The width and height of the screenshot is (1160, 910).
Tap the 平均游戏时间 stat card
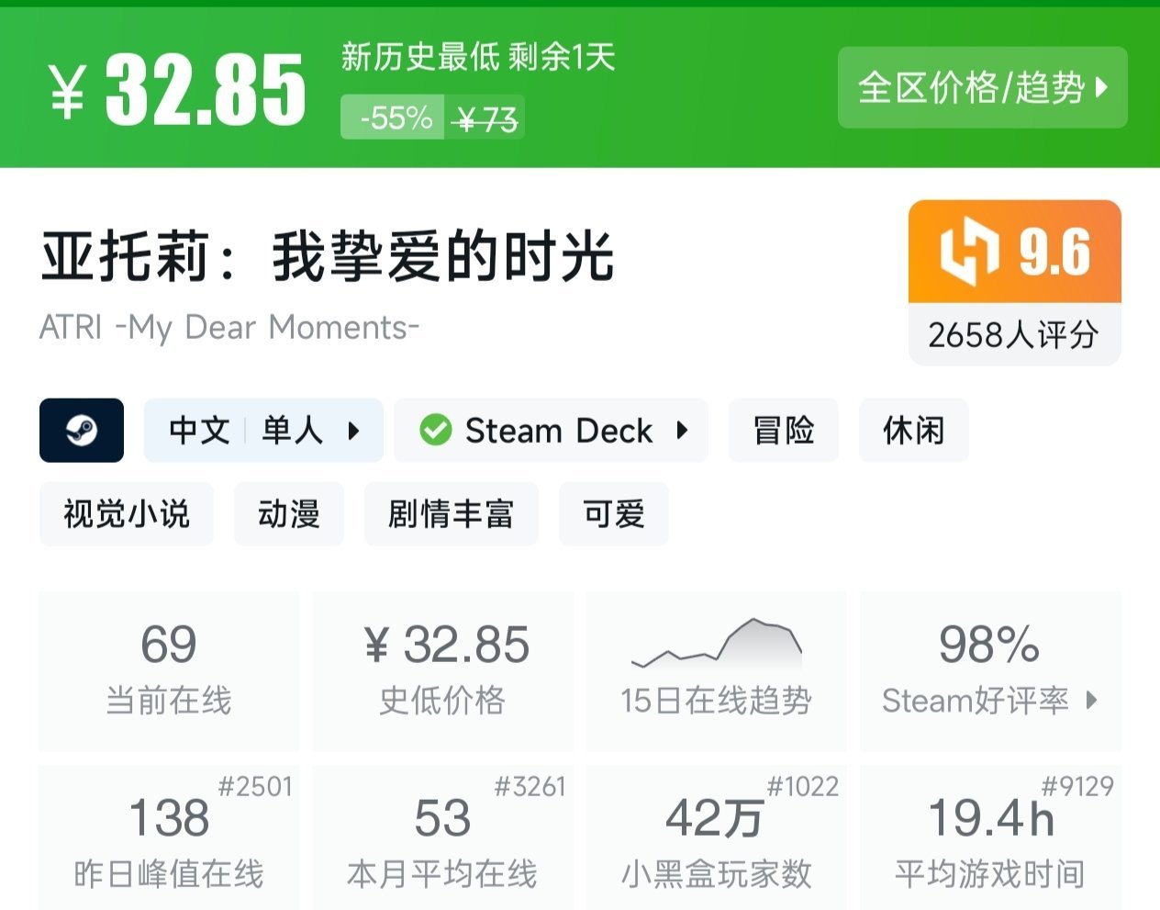tap(990, 837)
